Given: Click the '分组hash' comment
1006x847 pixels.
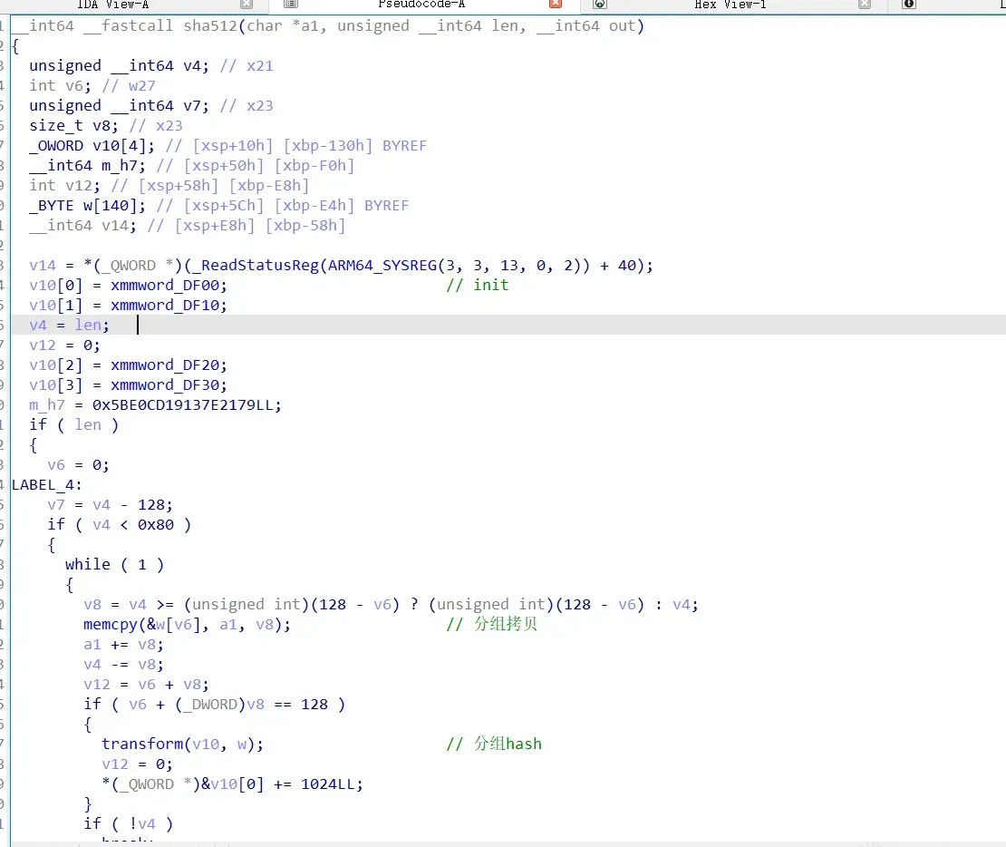Looking at the screenshot, I should click(508, 744).
